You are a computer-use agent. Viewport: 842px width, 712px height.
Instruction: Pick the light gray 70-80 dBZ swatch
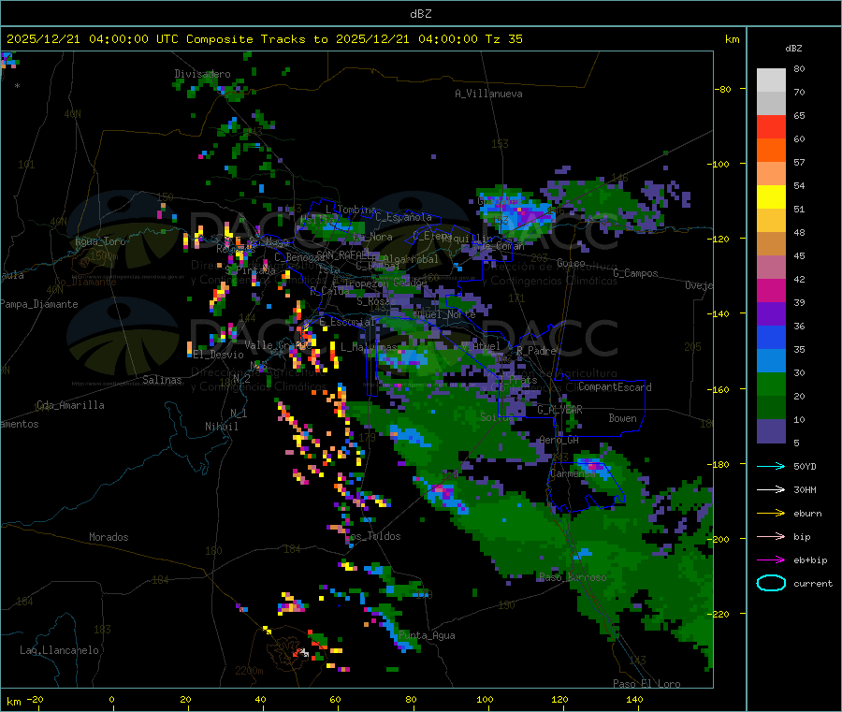771,80
